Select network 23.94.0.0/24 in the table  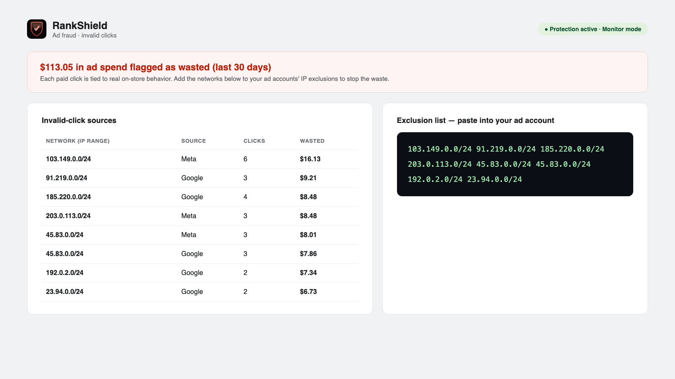click(x=65, y=292)
